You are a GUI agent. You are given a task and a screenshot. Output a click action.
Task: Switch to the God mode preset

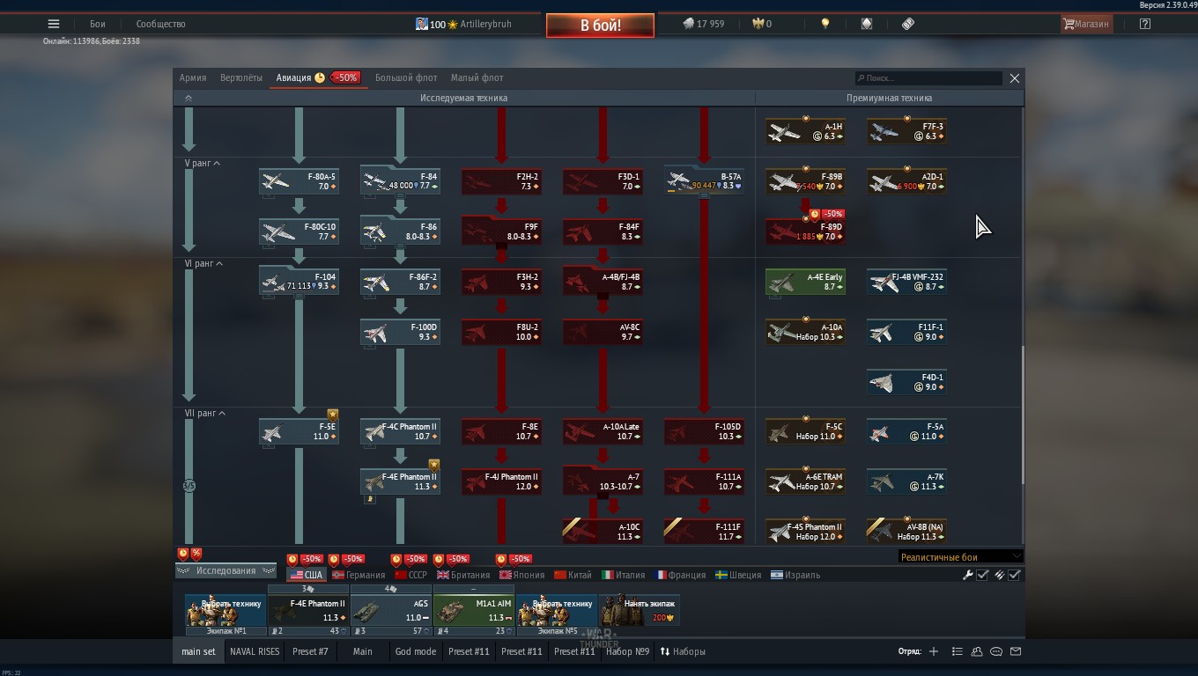point(416,651)
